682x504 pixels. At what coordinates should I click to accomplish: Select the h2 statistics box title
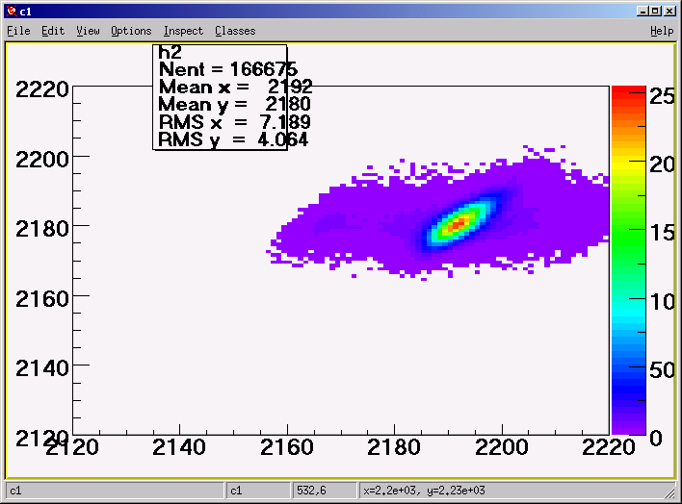170,53
